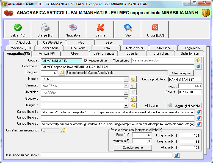This screenshot has height=163, width=213.
Task: Click the green Salva (F12) checkmark icon
Action: (x=18, y=28)
